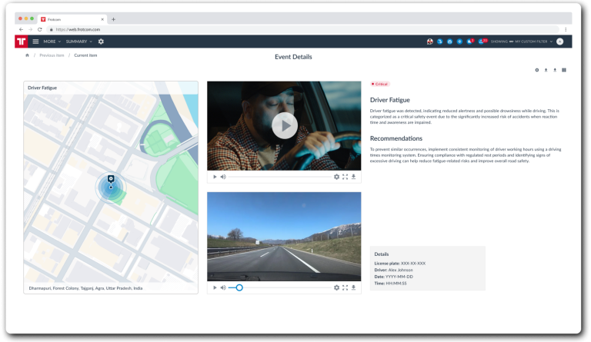The image size is (591, 342).
Task: Go to Previous item breadcrumb
Action: pos(52,55)
